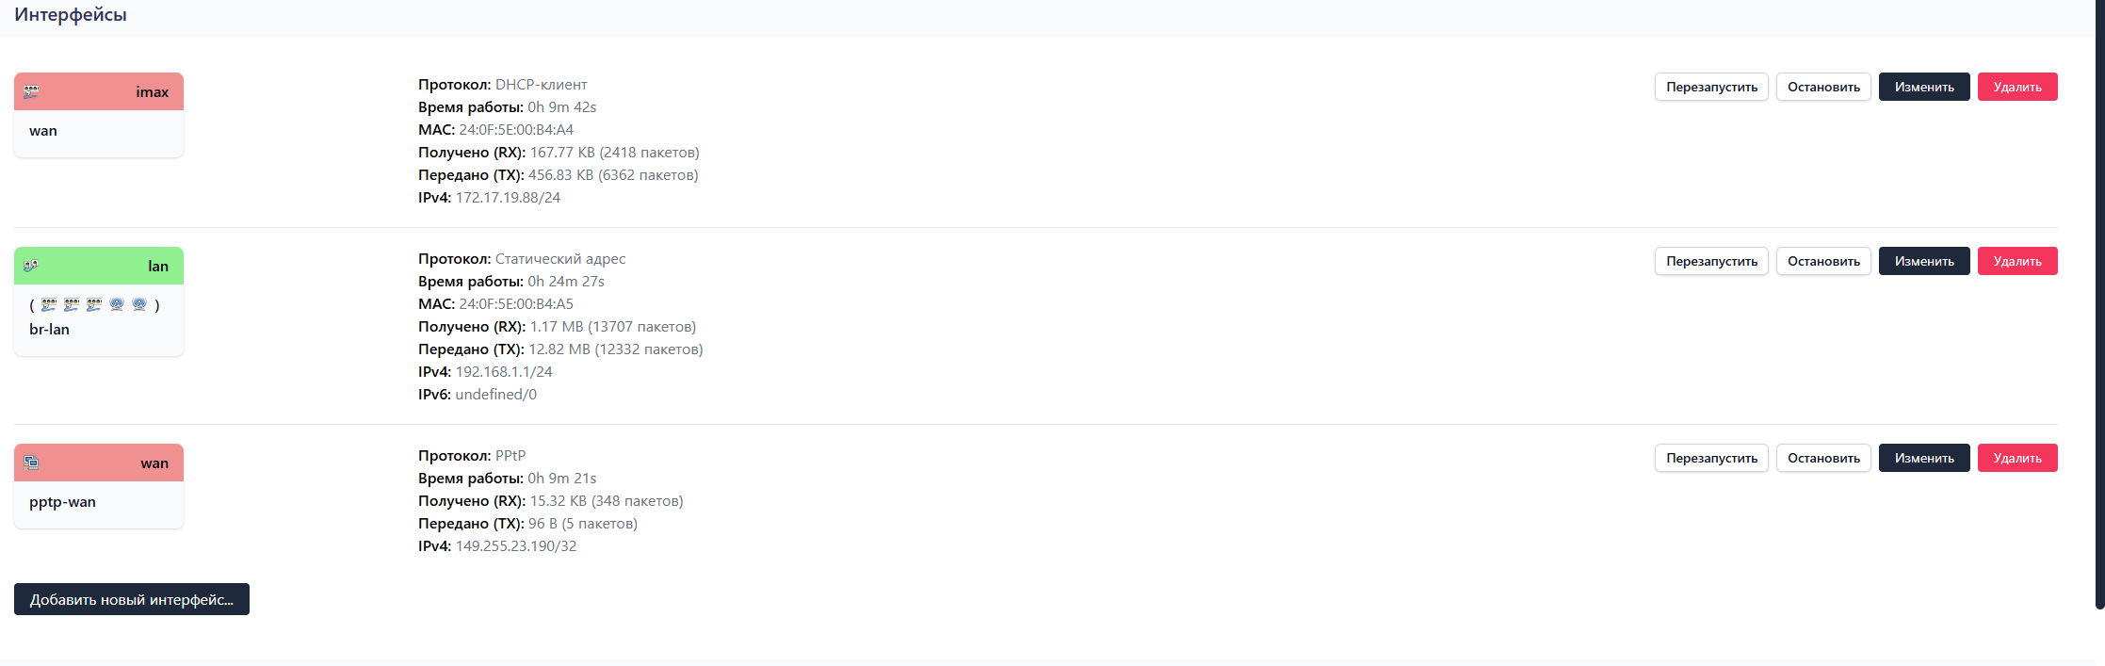Stop the PPtP wan interface
2105x666 pixels.
pyautogui.click(x=1823, y=458)
